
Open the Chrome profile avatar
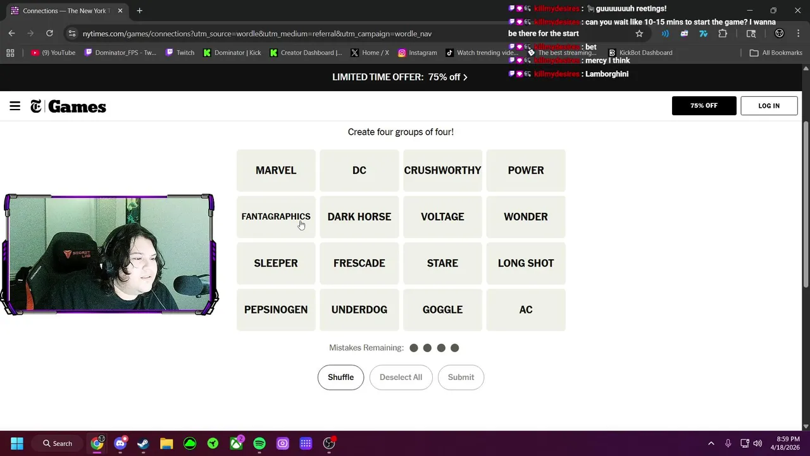780,34
